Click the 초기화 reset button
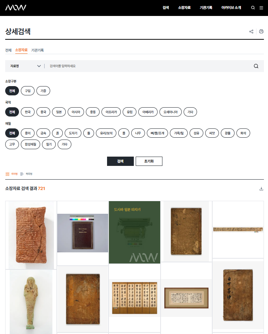This screenshot has width=268, height=334. coord(149,161)
